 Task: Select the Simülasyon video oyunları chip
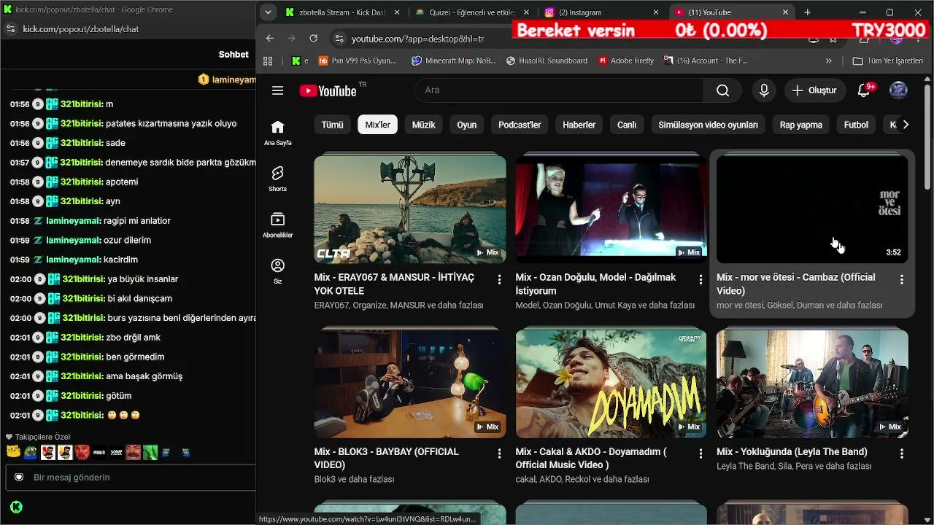tap(708, 125)
